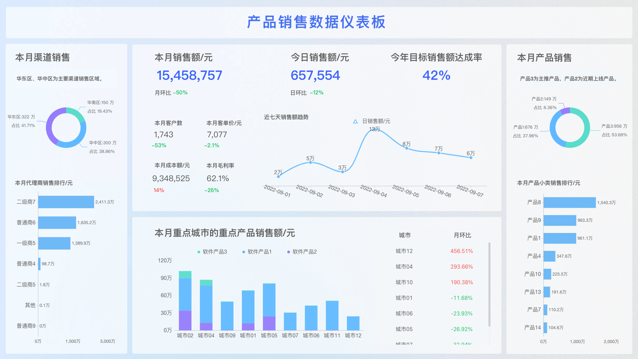Toggle 软件产品3 legend marker

pyautogui.click(x=199, y=252)
